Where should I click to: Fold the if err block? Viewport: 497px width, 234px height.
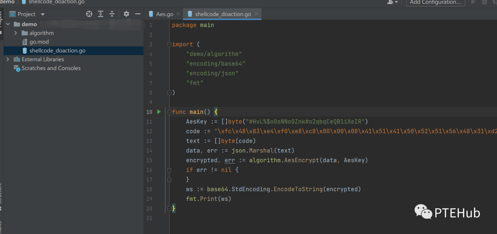point(169,170)
